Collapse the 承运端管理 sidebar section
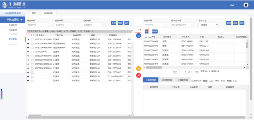This screenshot has width=254, height=121. pyautogui.click(x=13, y=20)
